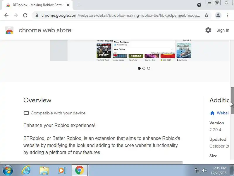Click the vertical page scrollbar thumb
Image resolution: width=234 pixels, height=176 pixels.
pos(232,100)
